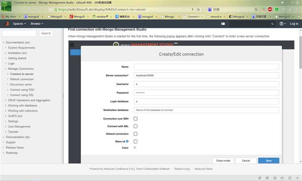Screen dimensions: 302x181
Task: Click the browser forward arrow
Action: coord(23,9)
